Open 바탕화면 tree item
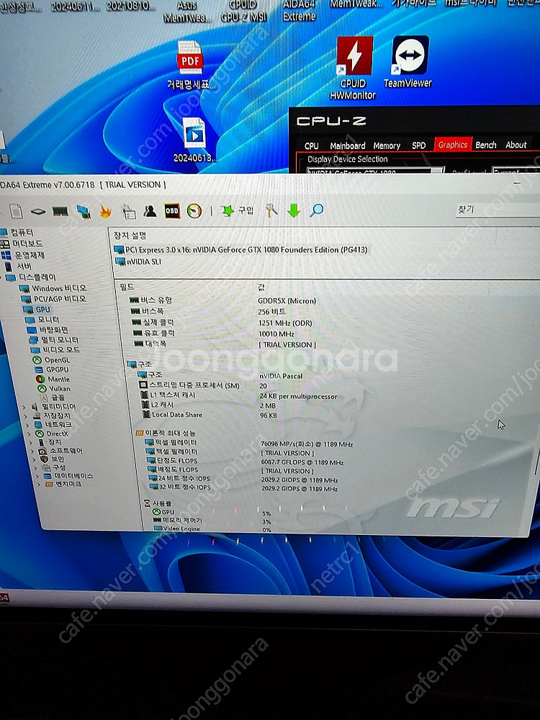 click(48, 330)
